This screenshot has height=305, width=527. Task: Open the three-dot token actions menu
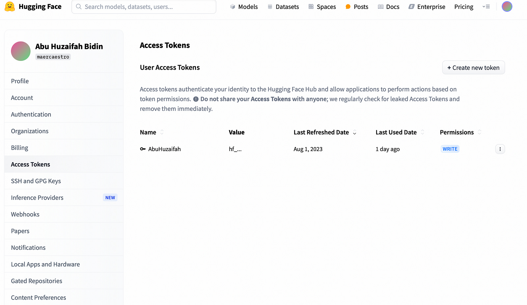pos(500,149)
